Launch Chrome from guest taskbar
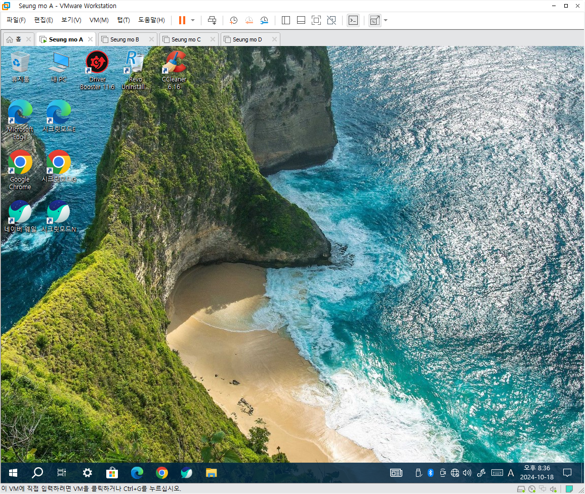The image size is (585, 494). pos(161,473)
